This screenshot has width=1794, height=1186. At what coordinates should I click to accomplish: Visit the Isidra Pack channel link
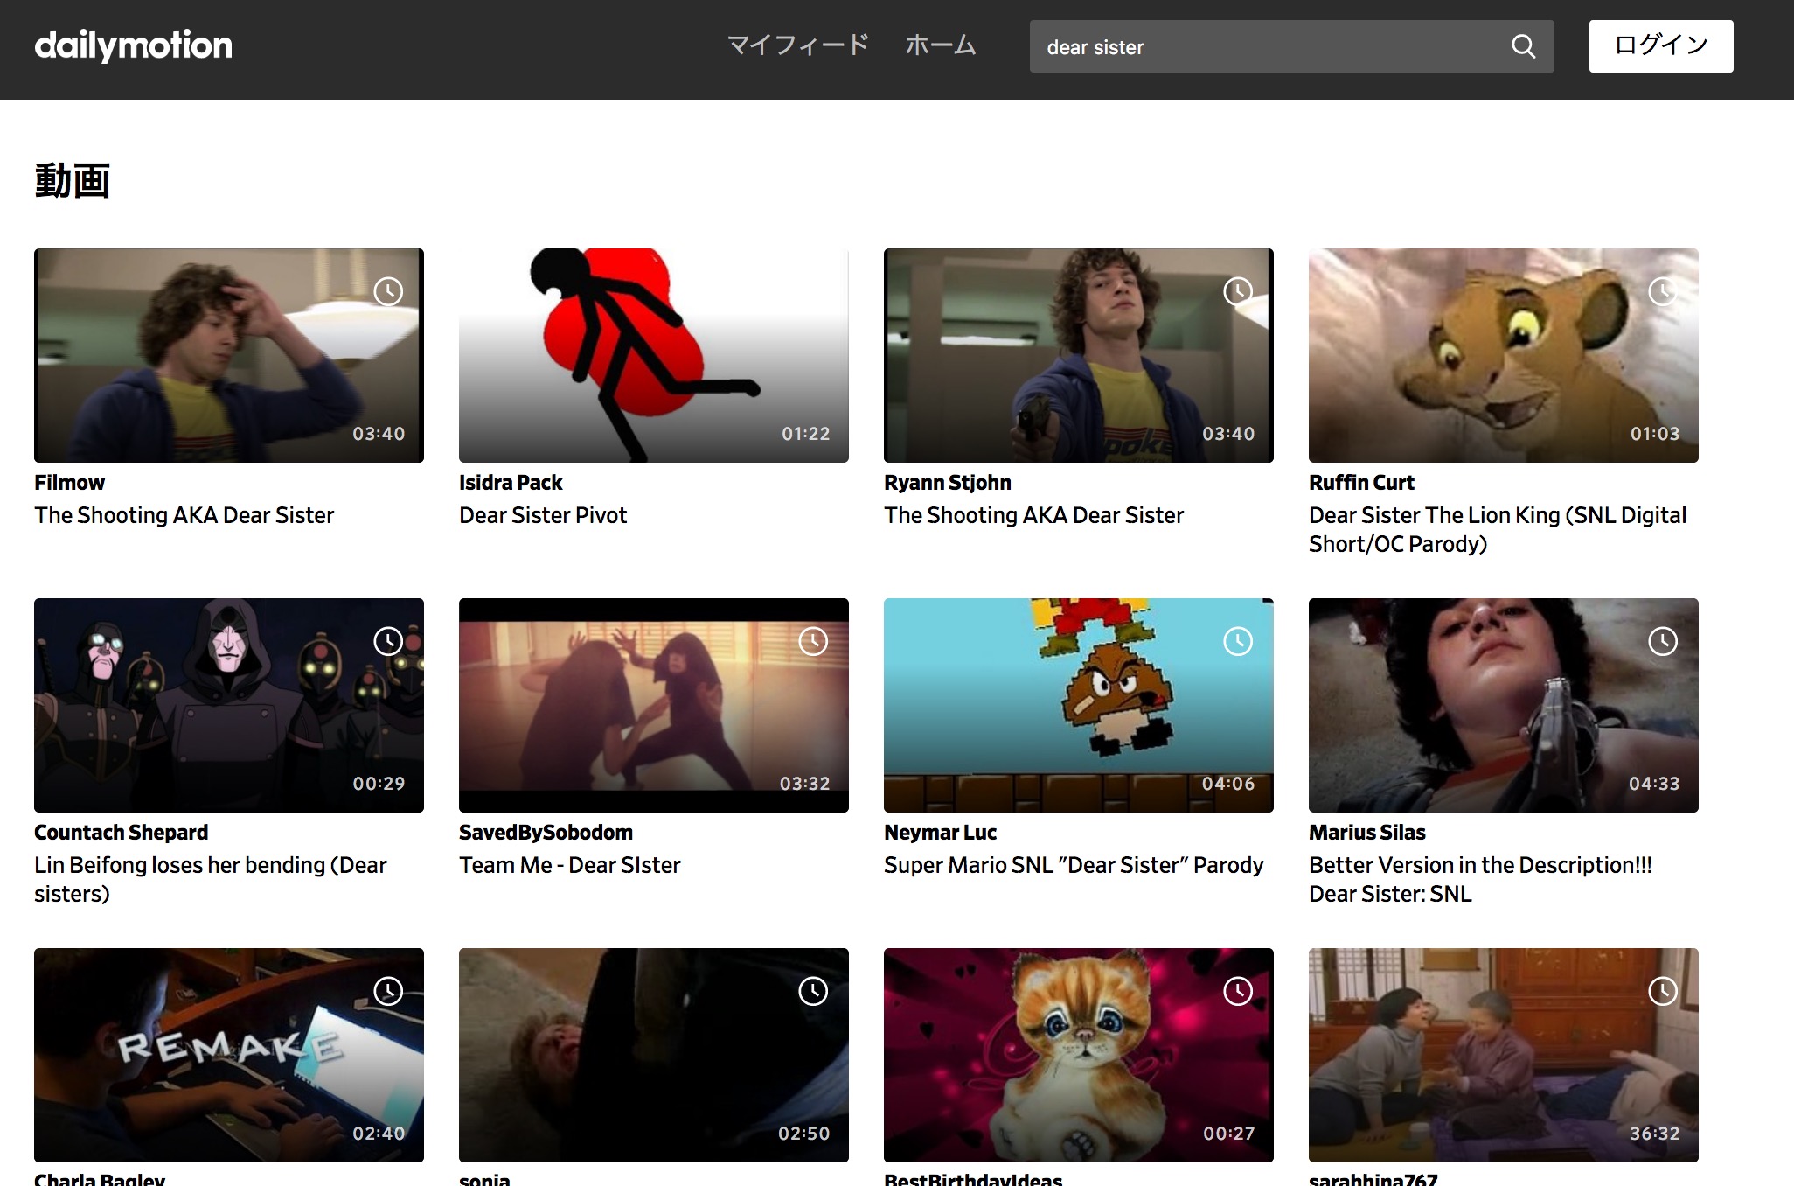click(x=511, y=483)
